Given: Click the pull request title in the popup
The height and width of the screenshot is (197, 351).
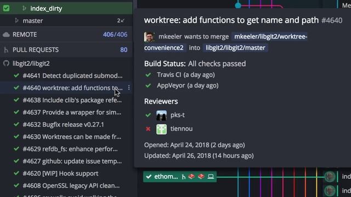Looking at the screenshot, I should click(x=231, y=20).
